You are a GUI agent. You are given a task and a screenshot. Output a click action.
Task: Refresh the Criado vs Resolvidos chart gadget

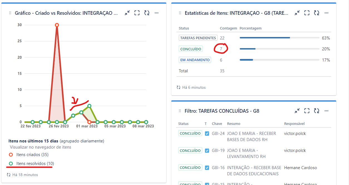pos(147,13)
